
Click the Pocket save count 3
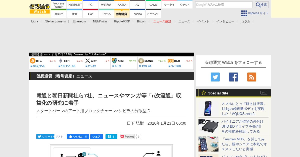point(139,137)
